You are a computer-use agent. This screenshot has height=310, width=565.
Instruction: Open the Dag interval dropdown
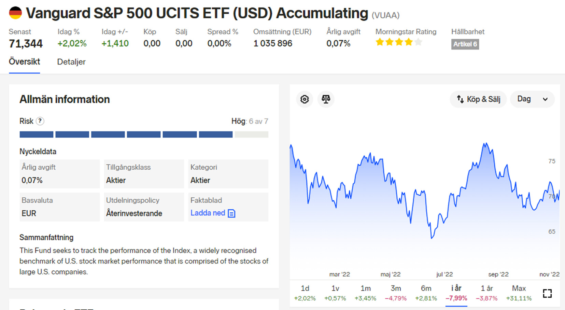pos(532,99)
